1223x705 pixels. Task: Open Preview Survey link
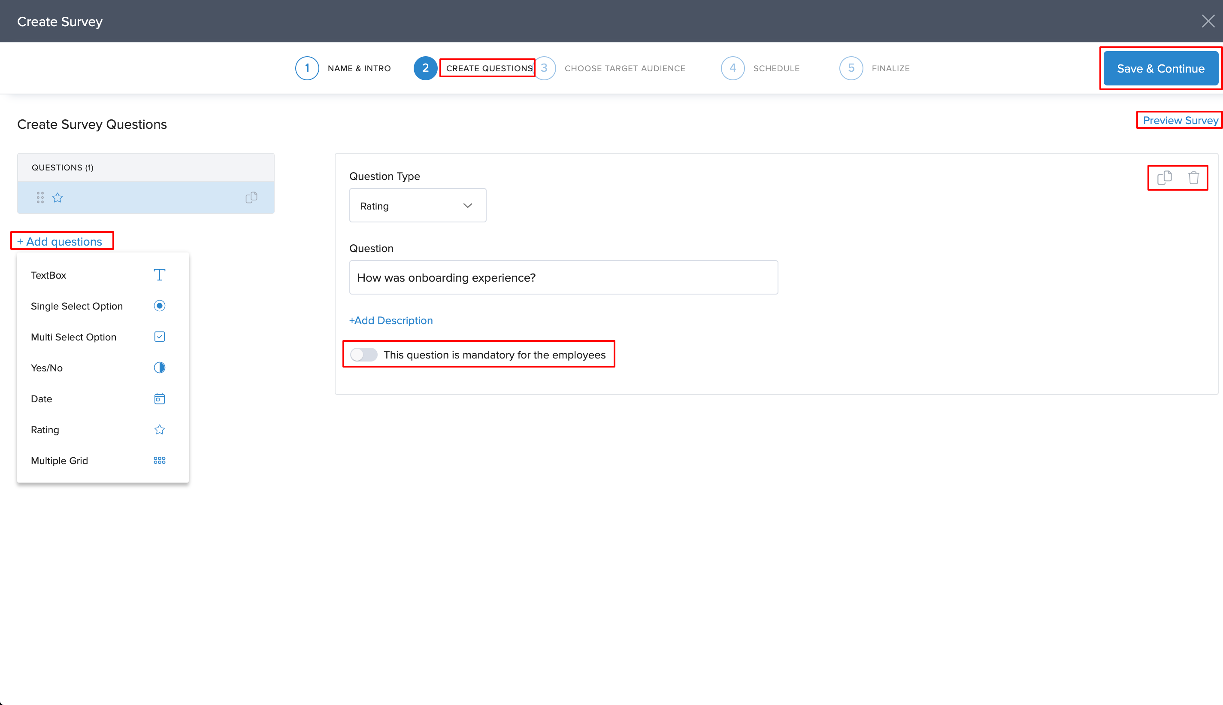point(1180,121)
